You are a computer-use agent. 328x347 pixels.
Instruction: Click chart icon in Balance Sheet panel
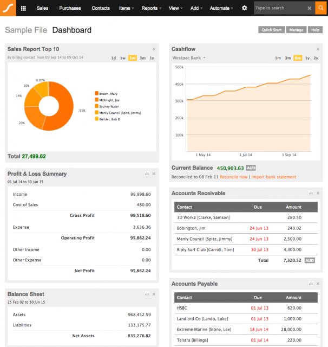pos(147,294)
